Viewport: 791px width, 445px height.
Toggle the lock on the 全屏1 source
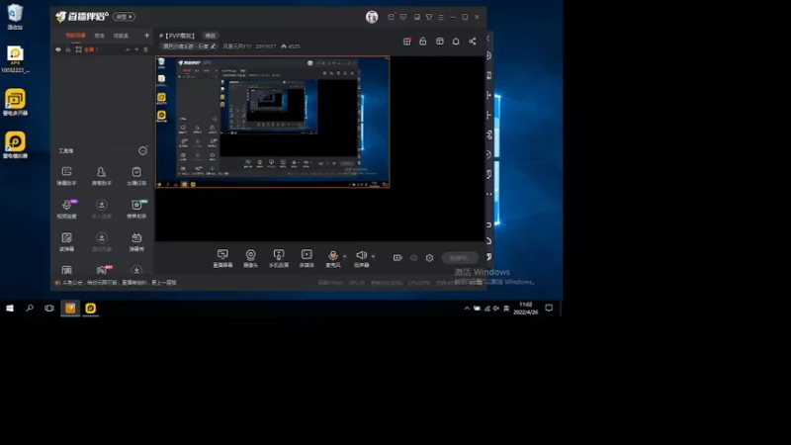pos(68,49)
